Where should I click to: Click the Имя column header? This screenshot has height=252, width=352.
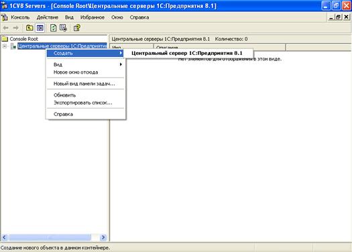(x=131, y=47)
